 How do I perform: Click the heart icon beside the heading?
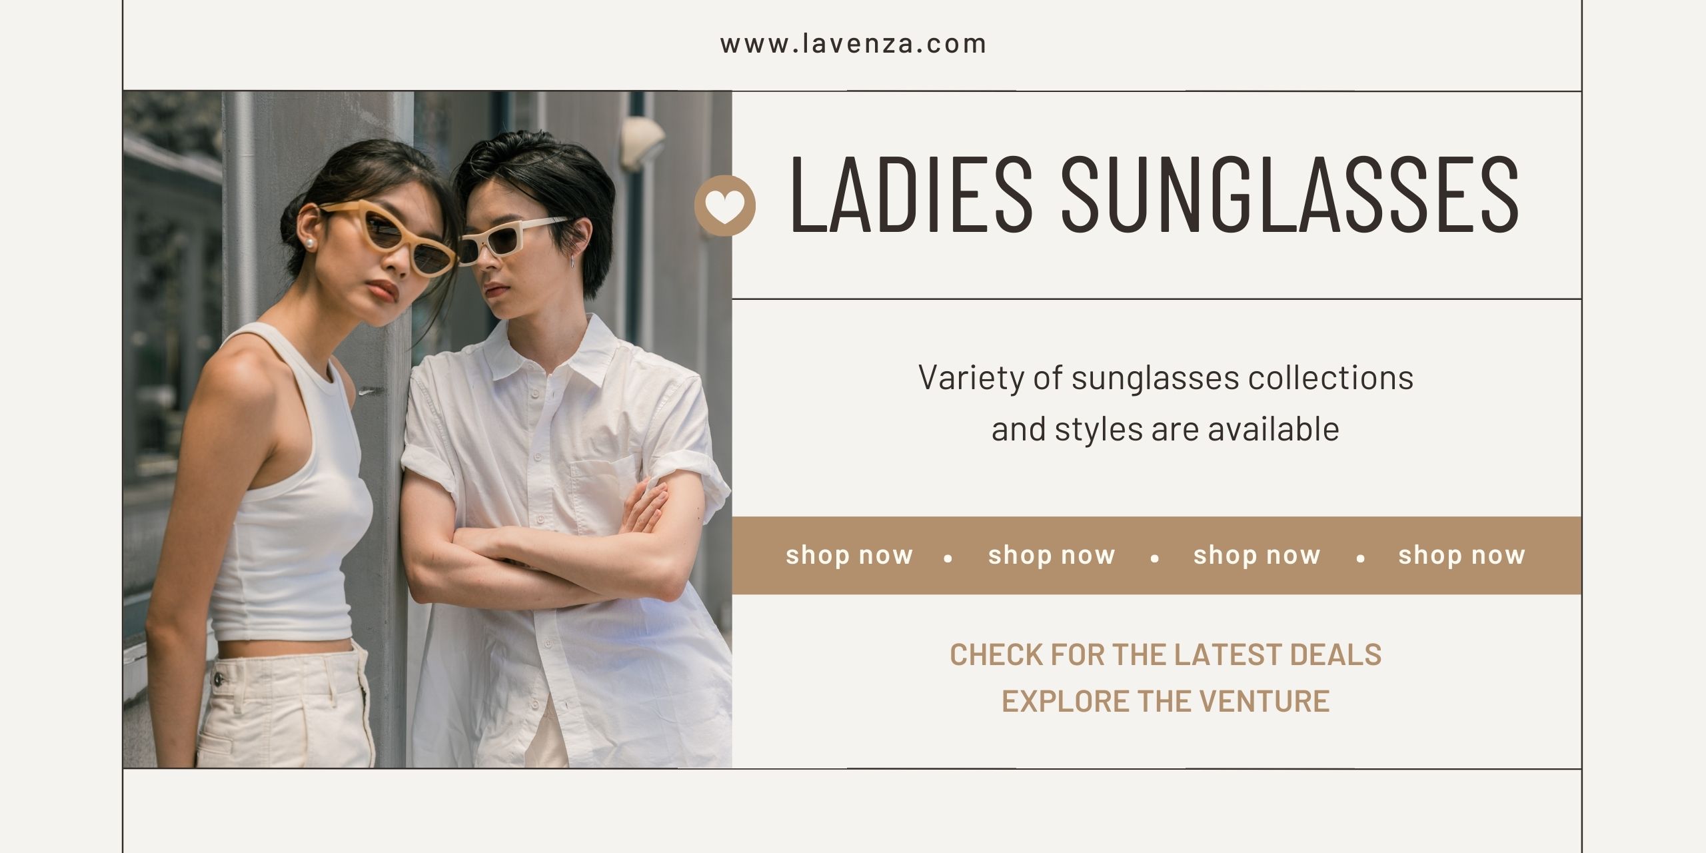[x=725, y=205]
